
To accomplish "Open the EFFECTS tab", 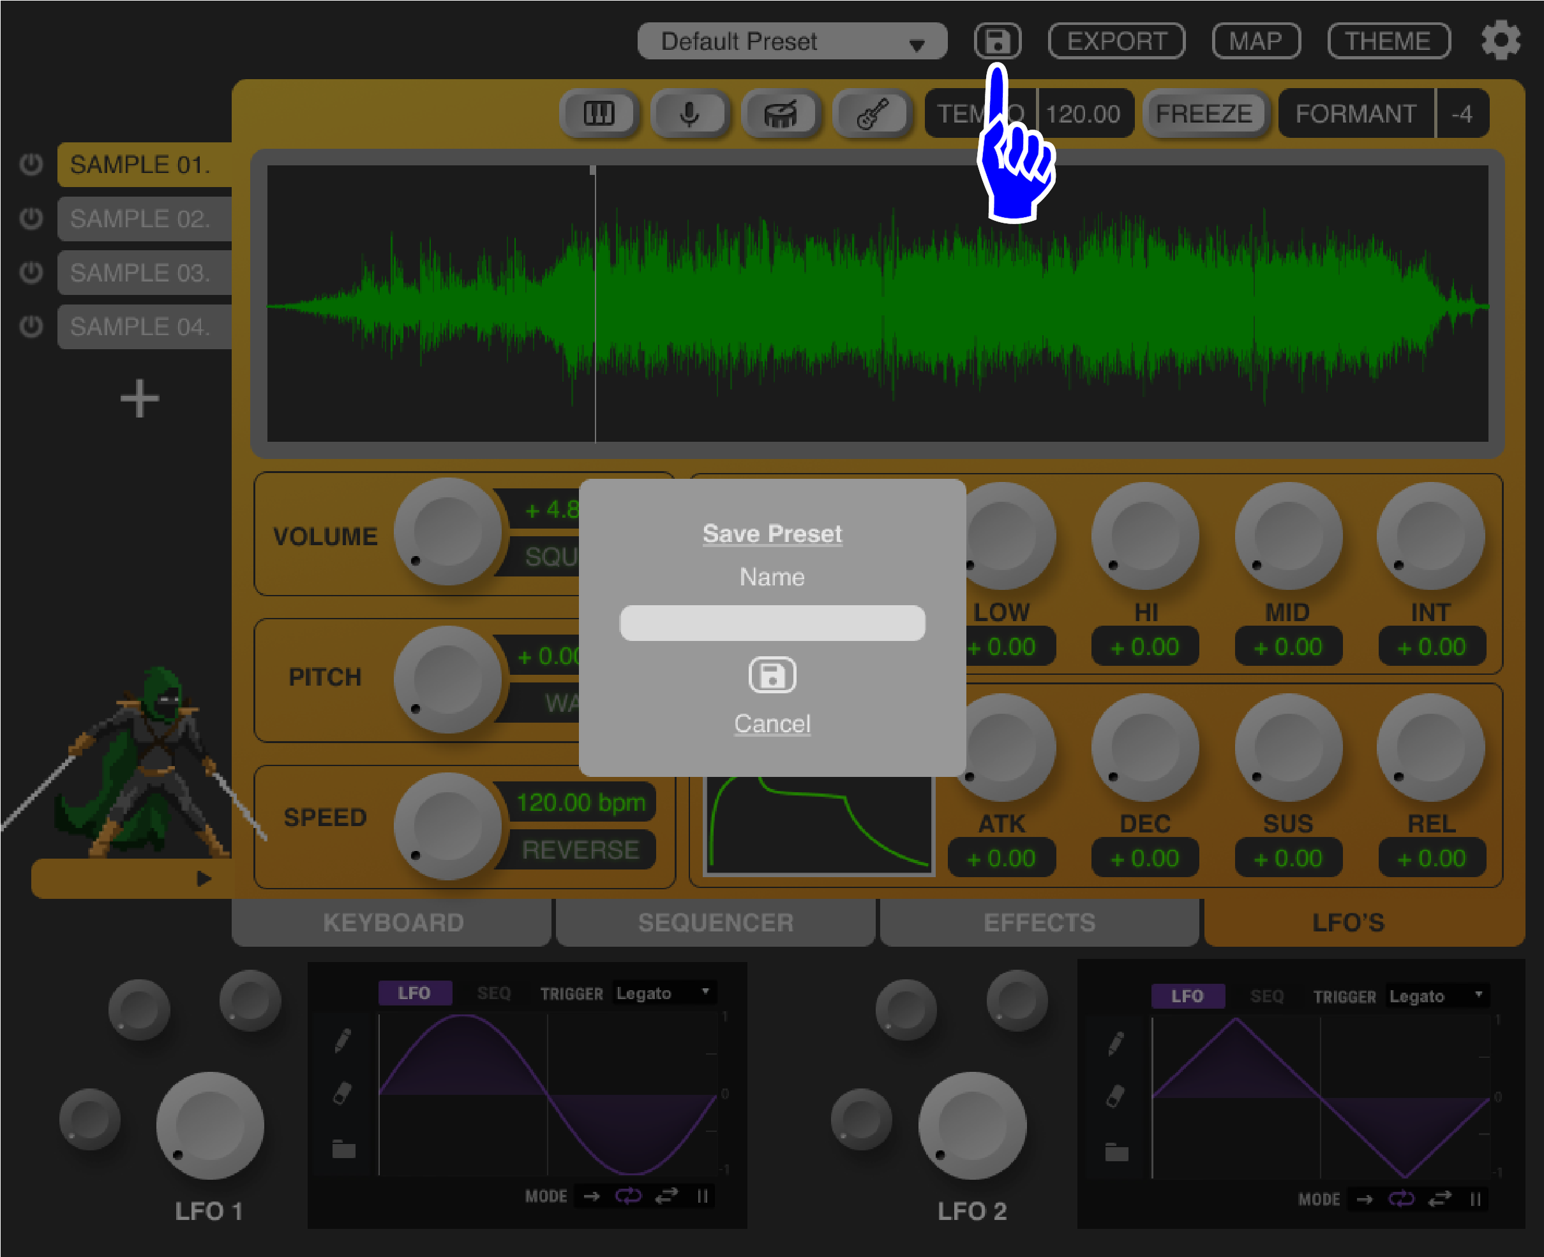I will click(1040, 922).
